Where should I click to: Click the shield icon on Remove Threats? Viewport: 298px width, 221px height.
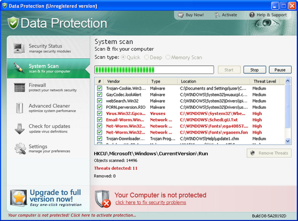[x=252, y=153]
